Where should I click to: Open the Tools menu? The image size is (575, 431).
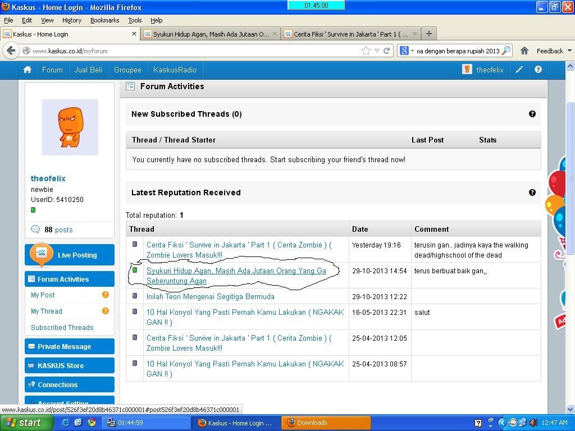tap(135, 20)
